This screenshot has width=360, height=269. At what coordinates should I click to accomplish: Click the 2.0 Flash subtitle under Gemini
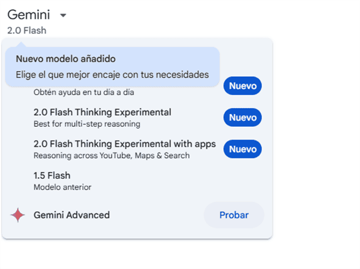(26, 30)
